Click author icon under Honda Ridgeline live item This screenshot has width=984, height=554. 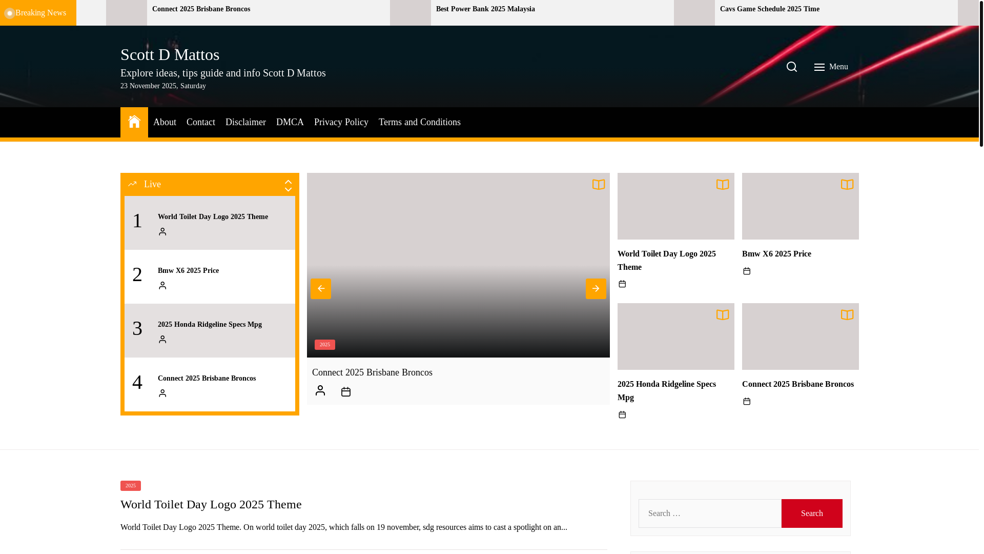click(162, 340)
